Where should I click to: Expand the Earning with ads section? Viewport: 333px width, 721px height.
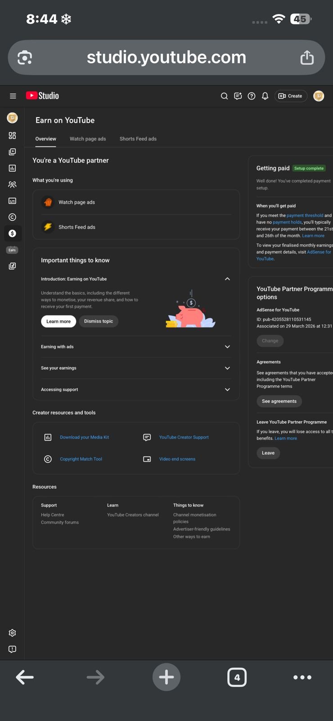227,347
